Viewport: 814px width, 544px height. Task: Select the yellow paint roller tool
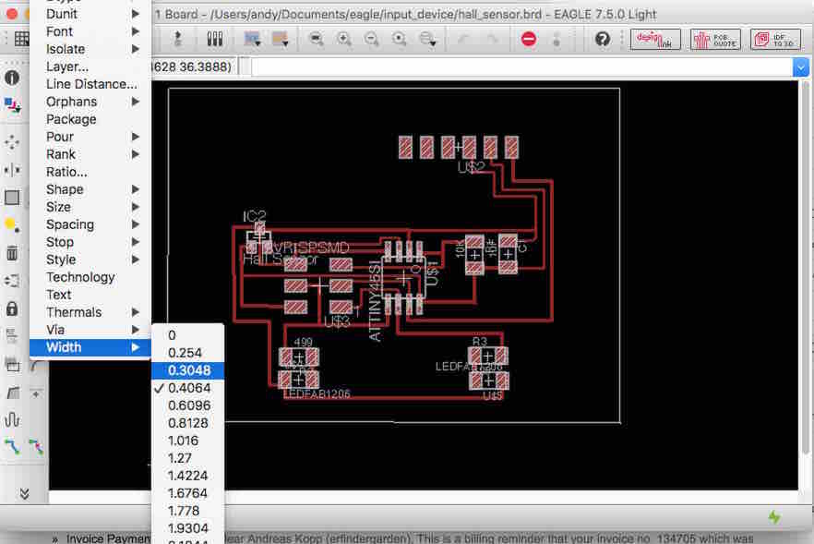click(x=12, y=225)
